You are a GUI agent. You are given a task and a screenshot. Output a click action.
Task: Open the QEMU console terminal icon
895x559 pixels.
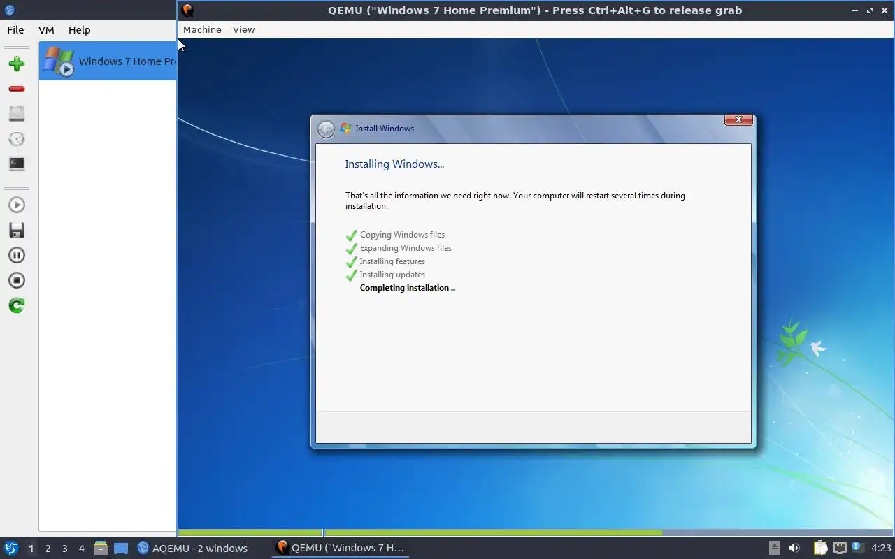pos(17,164)
